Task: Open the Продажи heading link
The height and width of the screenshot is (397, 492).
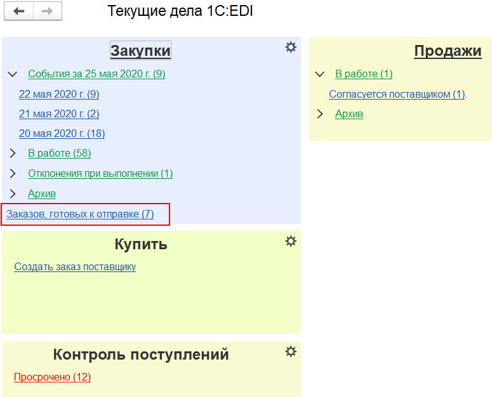Action: (448, 51)
